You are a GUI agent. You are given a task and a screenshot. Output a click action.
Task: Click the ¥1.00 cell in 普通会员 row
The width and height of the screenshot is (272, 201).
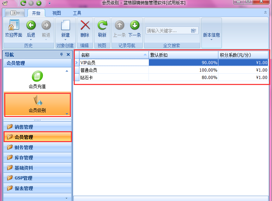(243, 70)
